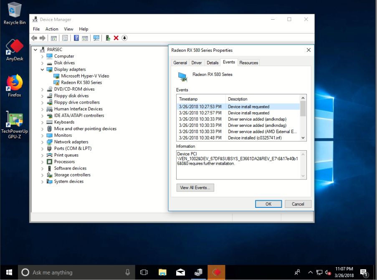Click the taskbar clock showing 11:07 PM
Image resolution: width=377 pixels, height=280 pixels.
point(344,272)
